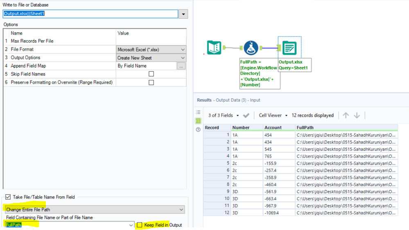The image size is (409, 230).
Task: Select the Account cell with value -561.9
Action: click(279, 191)
